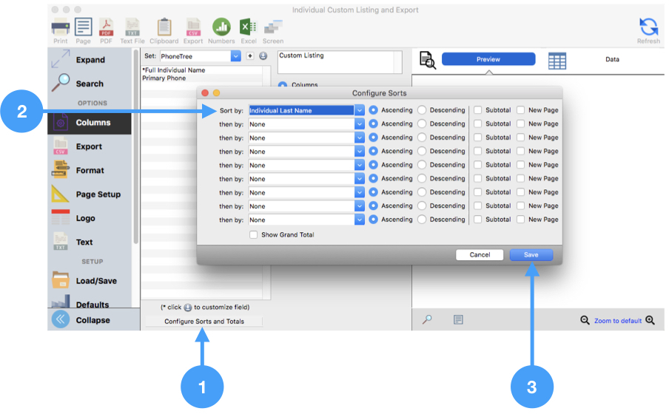Viewport: 669px width, 414px height.
Task: Open the Numbers export icon
Action: (221, 28)
